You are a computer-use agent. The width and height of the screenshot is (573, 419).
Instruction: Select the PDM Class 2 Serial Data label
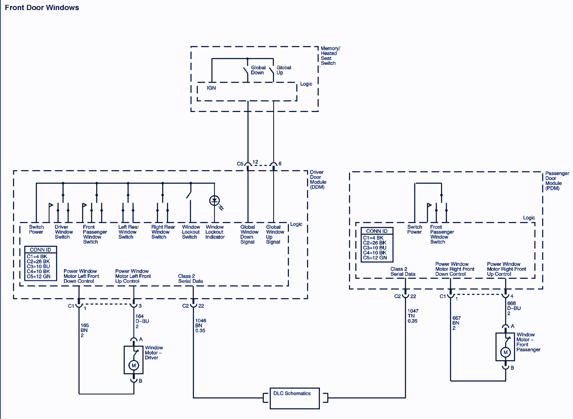click(403, 272)
